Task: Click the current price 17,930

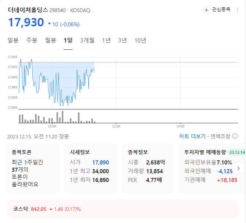Action: tap(26, 22)
